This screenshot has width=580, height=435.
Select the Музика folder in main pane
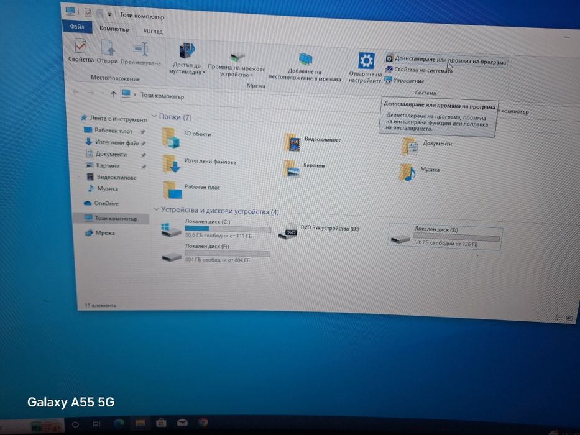click(x=419, y=172)
